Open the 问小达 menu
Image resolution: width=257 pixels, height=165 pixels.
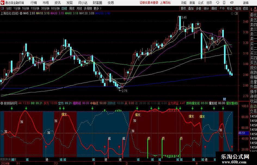[83, 3]
